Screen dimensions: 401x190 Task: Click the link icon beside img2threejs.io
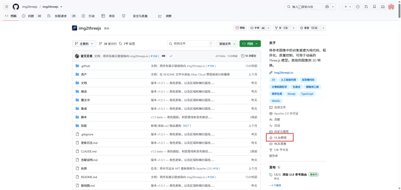tap(271, 73)
